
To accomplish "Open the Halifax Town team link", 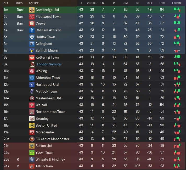I will [x=45, y=37].
